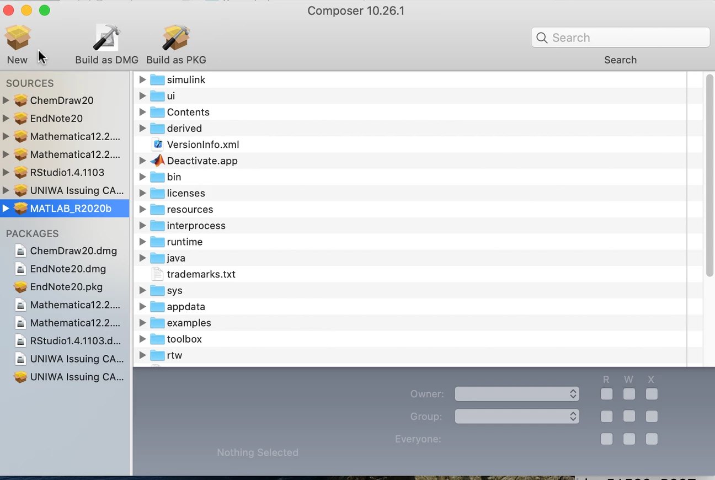Select the RStudio1.4.1103.d... disk image icon
The height and width of the screenshot is (480, 715).
(21, 341)
